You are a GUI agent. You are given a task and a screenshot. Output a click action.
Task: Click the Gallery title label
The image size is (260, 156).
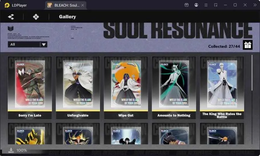pos(67,17)
